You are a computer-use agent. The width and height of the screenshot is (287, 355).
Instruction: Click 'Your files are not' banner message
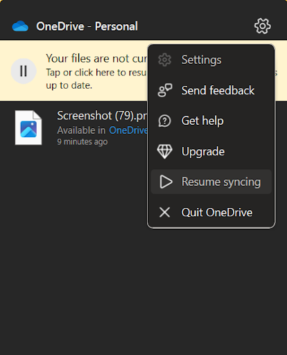96,58
